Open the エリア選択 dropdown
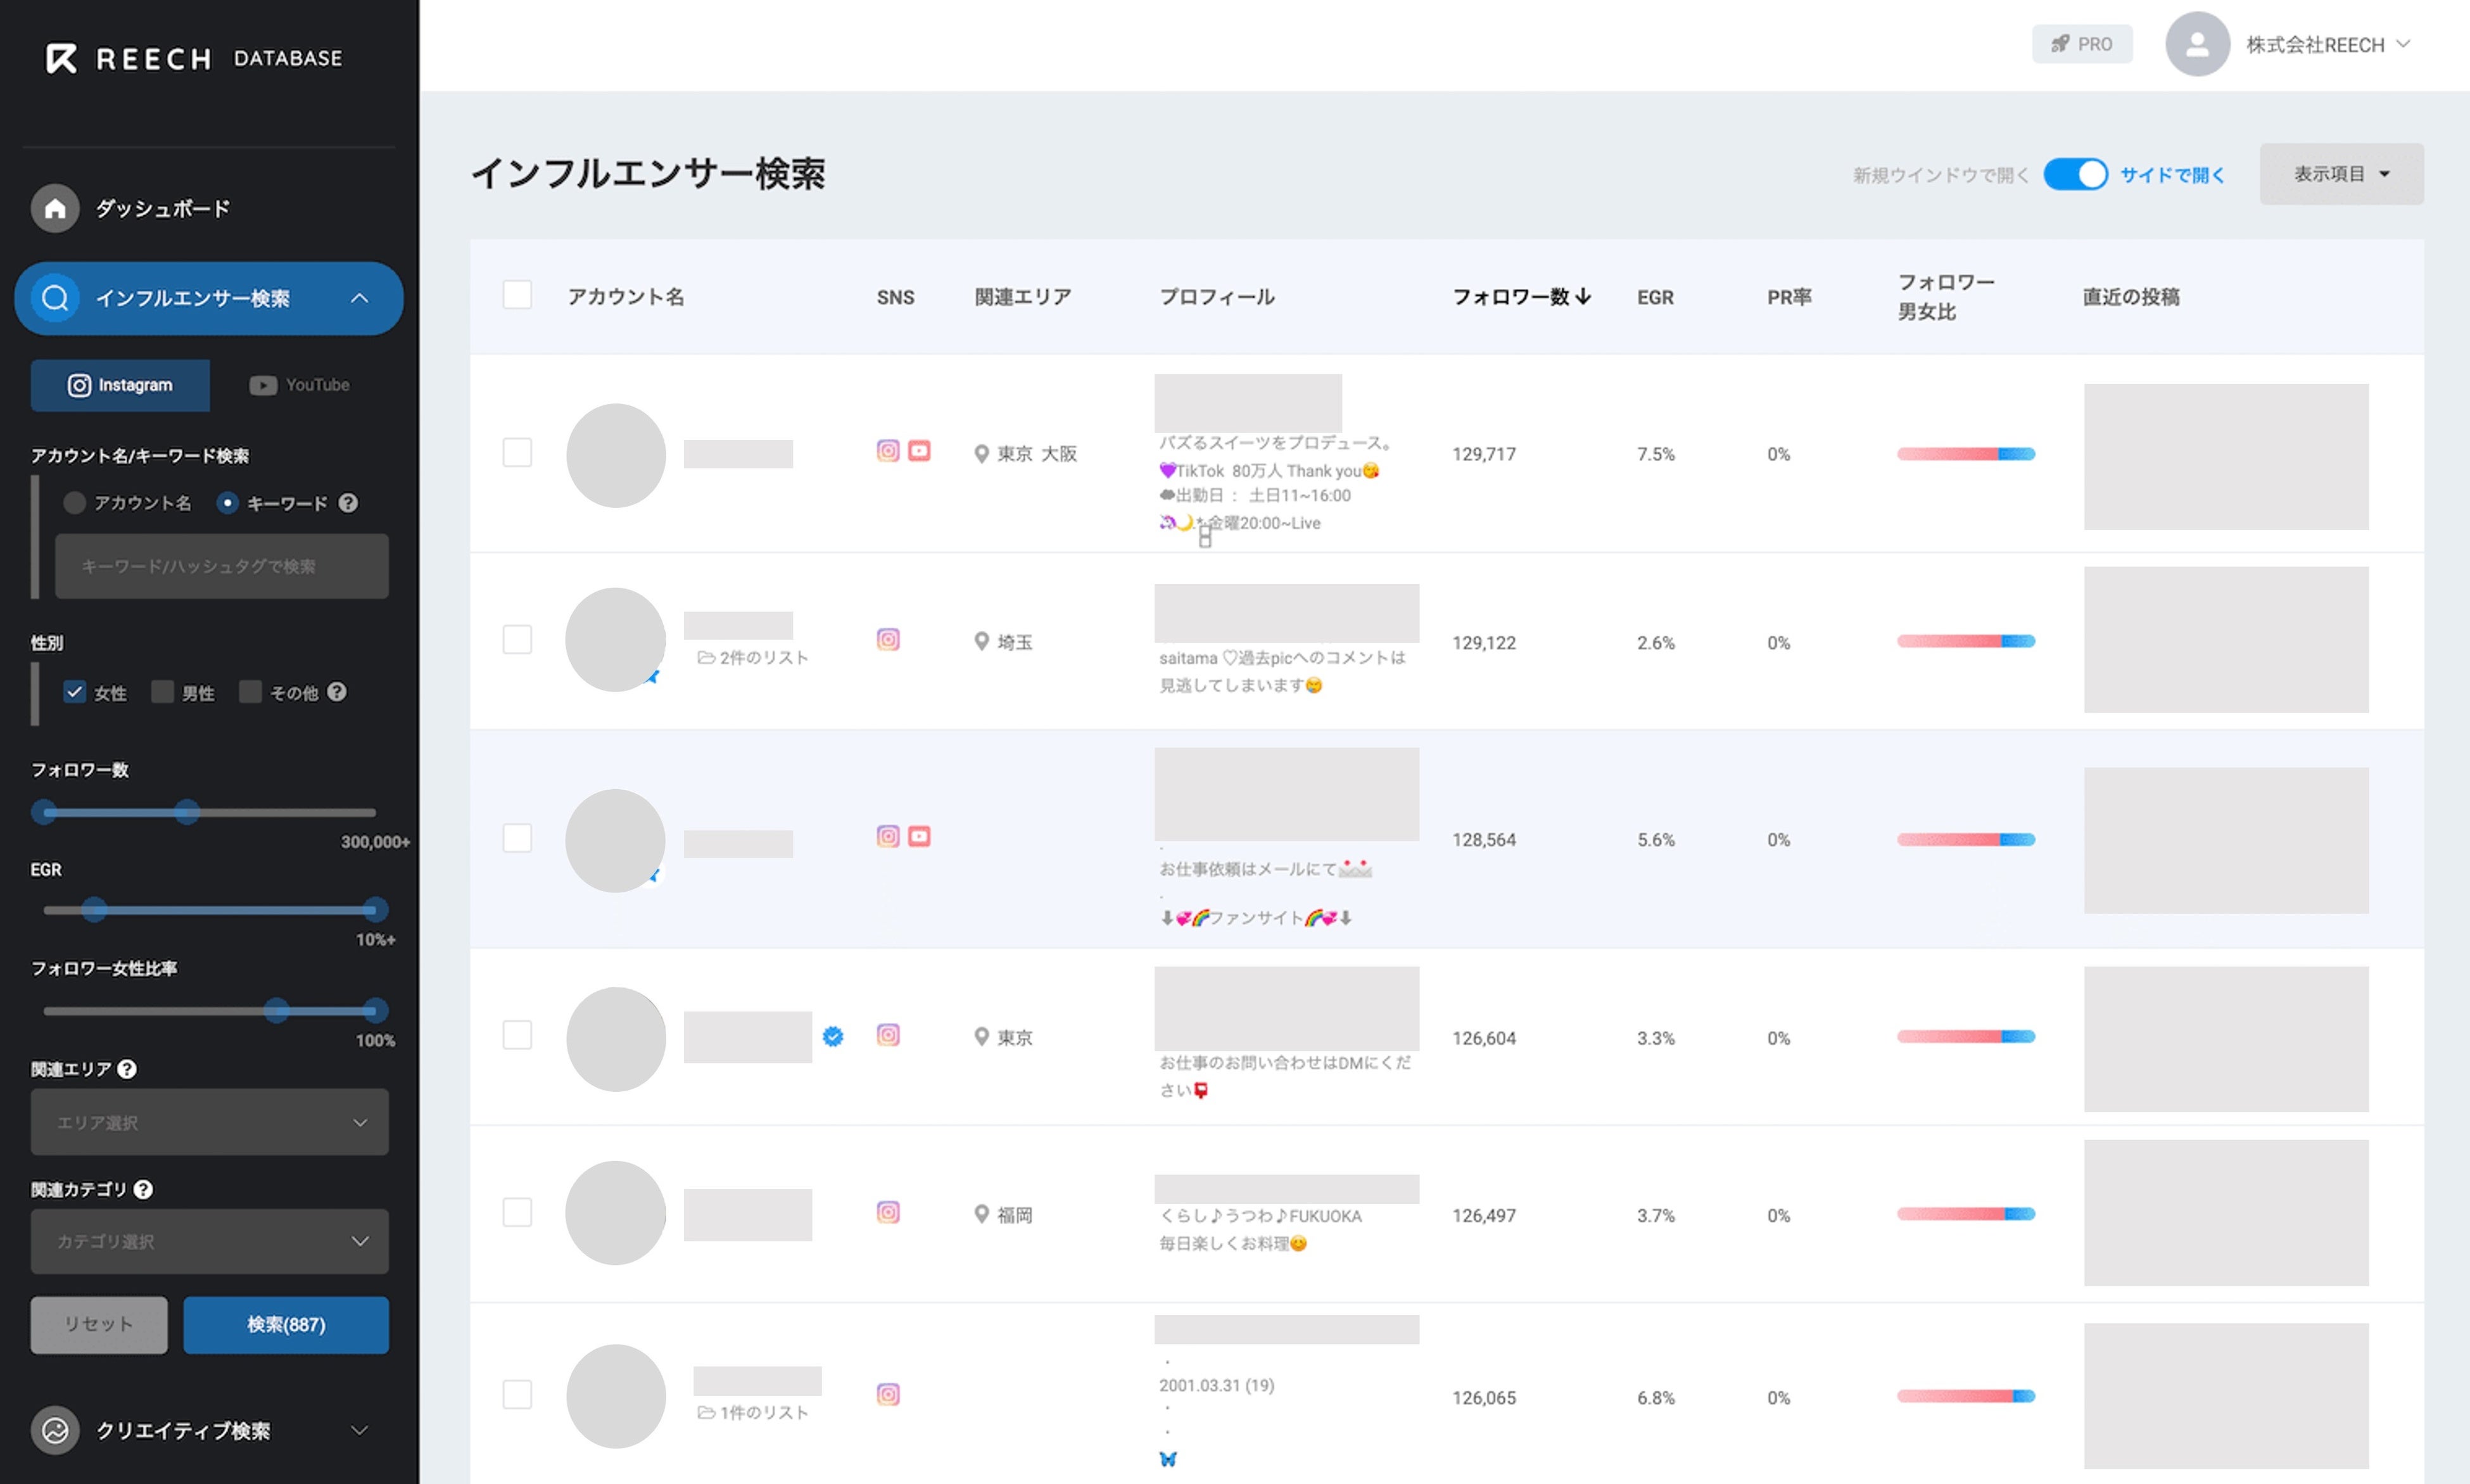Screen dimensions: 2470x1484 pyautogui.click(x=209, y=1122)
